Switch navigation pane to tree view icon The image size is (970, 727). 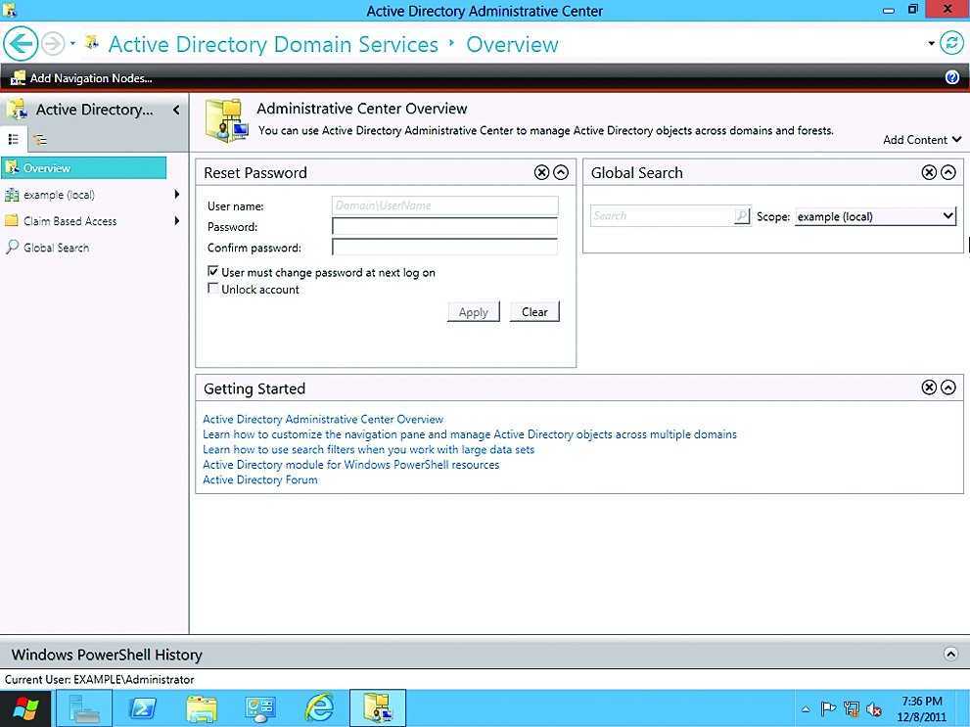coord(40,140)
